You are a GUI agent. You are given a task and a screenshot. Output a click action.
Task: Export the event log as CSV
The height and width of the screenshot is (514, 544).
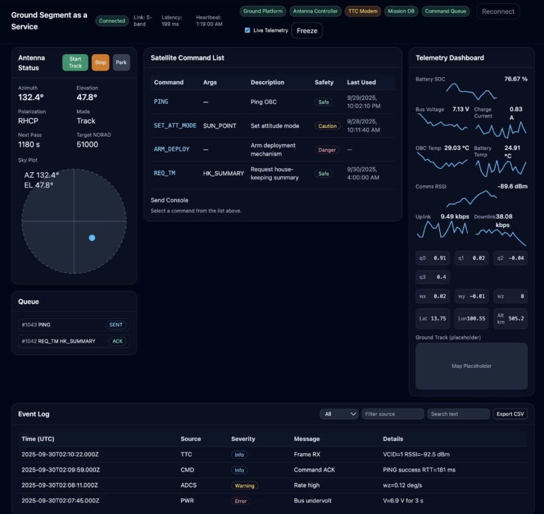pyautogui.click(x=510, y=414)
